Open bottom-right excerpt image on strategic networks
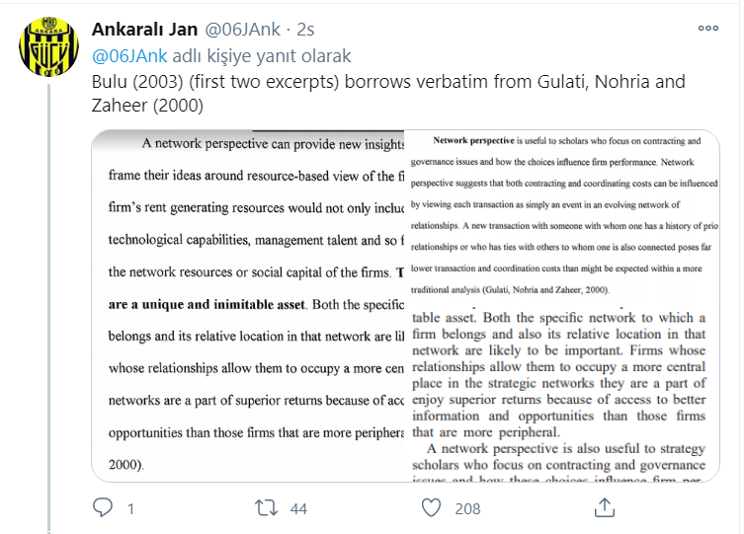The width and height of the screenshot is (744, 534). pyautogui.click(x=562, y=393)
